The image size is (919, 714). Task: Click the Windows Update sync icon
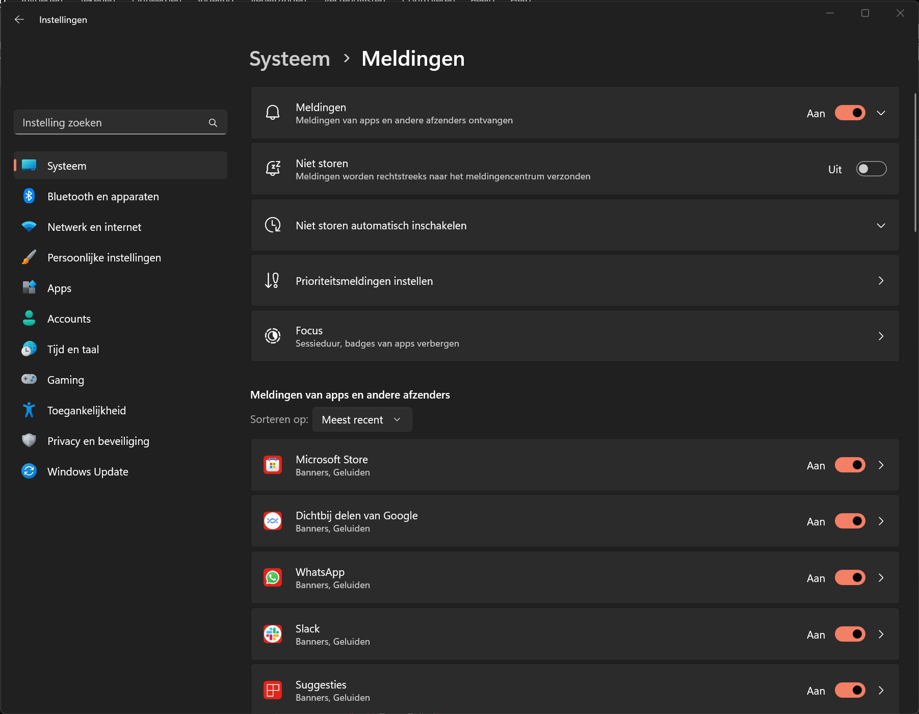pos(29,471)
